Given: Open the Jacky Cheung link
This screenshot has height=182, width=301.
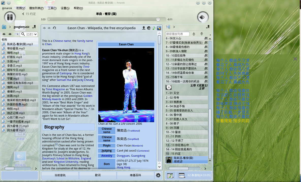Looking at the screenshot, I should pos(85,80).
